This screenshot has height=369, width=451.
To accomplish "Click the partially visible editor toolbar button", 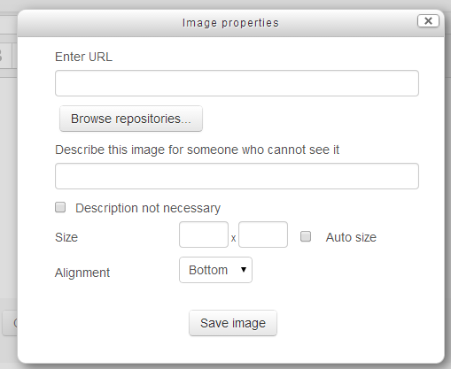I will tap(5, 56).
